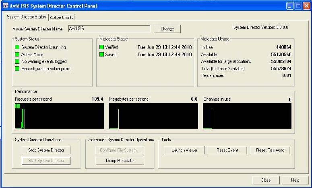This screenshot has height=188, width=312.
Task: Click Stop System Director button
Action: point(46,150)
